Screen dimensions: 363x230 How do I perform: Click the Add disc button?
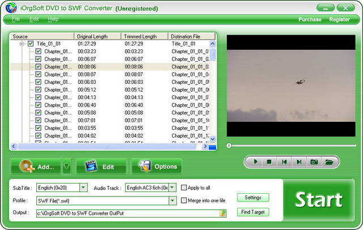point(36,166)
